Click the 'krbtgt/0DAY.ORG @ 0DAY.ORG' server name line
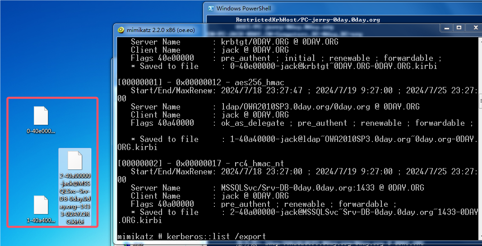 pyautogui.click(x=235, y=42)
